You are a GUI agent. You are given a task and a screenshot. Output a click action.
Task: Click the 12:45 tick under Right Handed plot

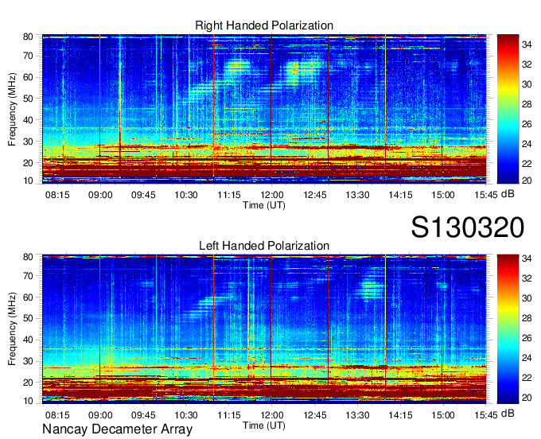pos(315,195)
